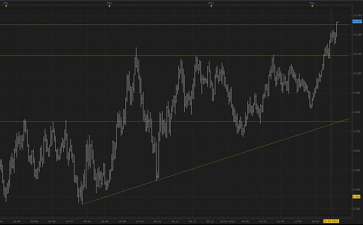363x225 pixels.
Task: Click the Sep triangle marker on the top timeline
Action: (110, 6)
